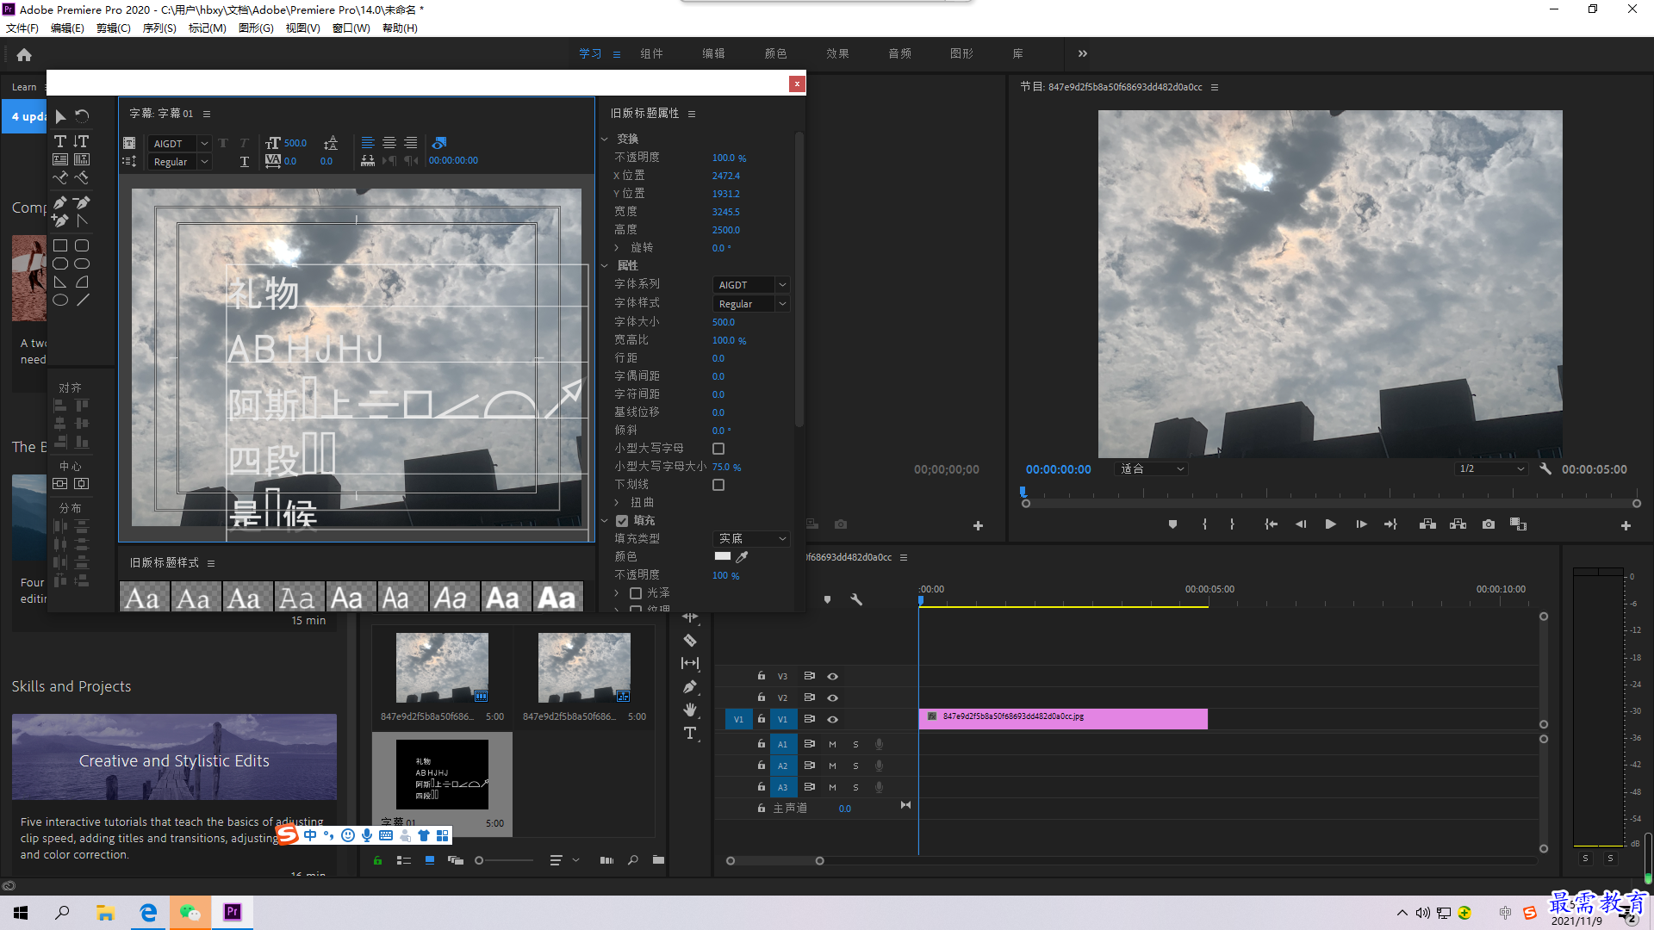The height and width of the screenshot is (930, 1654).
Task: Select the Rounded Rectangle tool
Action: pyautogui.click(x=82, y=246)
